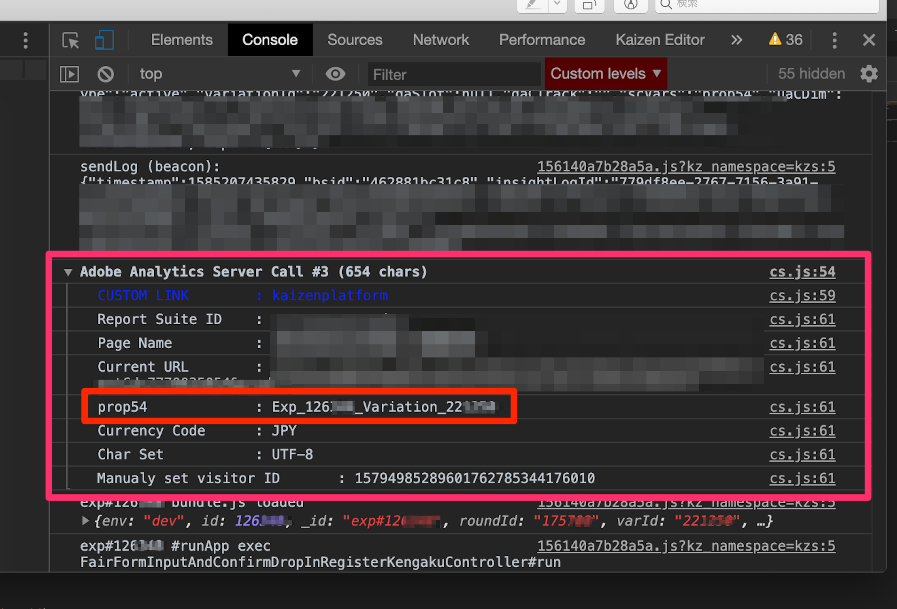Image resolution: width=897 pixels, height=609 pixels.
Task: Open the top context selector dropdown
Action: click(x=220, y=74)
